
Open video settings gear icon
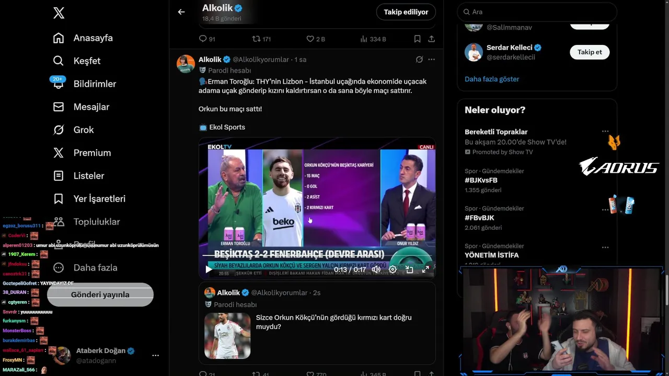[x=393, y=269]
